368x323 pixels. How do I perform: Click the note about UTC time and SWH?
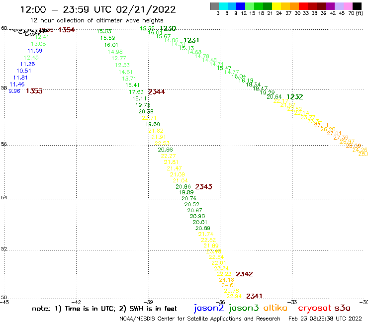coord(104,309)
